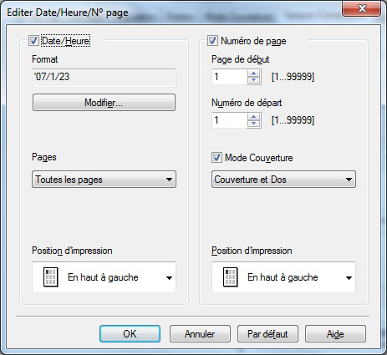387x355 pixels.
Task: Open the Date/Heure Position d'impression dropdown
Action: pos(104,277)
